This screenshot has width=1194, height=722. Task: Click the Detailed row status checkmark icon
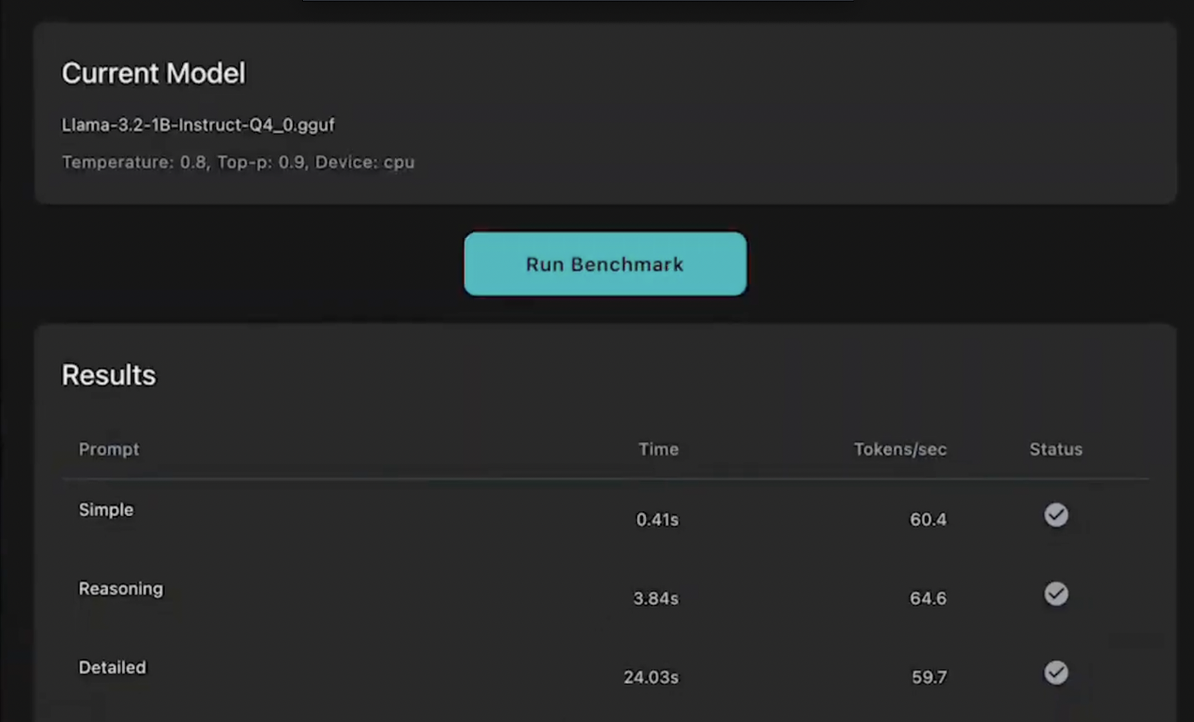click(x=1056, y=673)
